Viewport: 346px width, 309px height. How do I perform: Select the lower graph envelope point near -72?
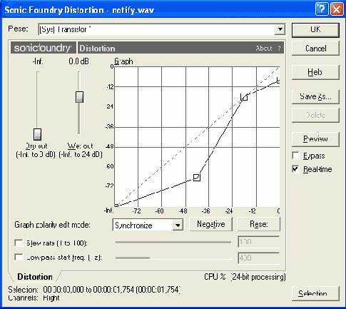pyautogui.click(x=197, y=177)
